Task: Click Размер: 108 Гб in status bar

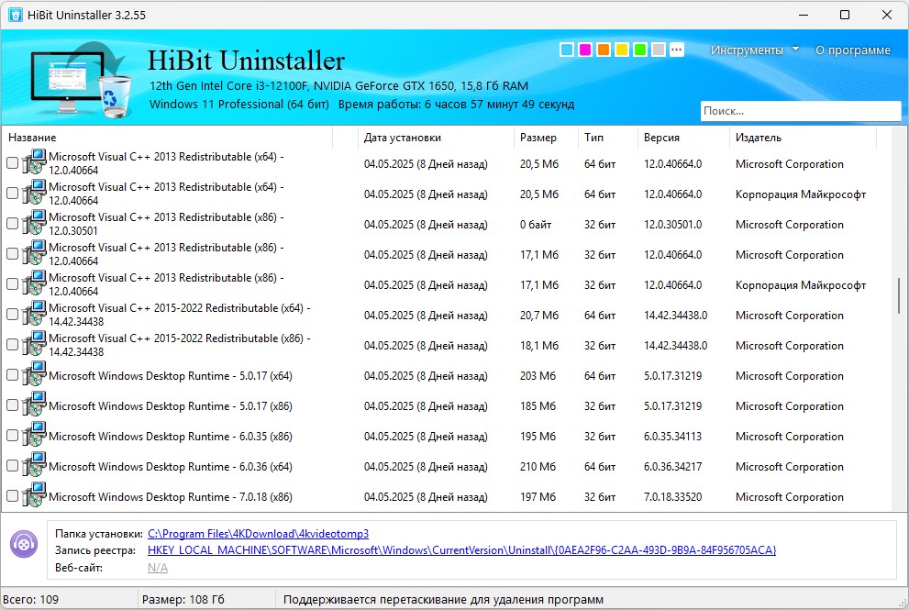Action: [183, 599]
